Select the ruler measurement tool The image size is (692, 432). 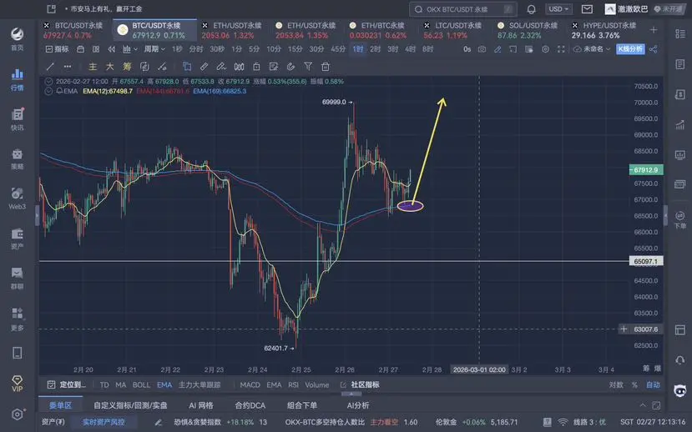pos(204,67)
